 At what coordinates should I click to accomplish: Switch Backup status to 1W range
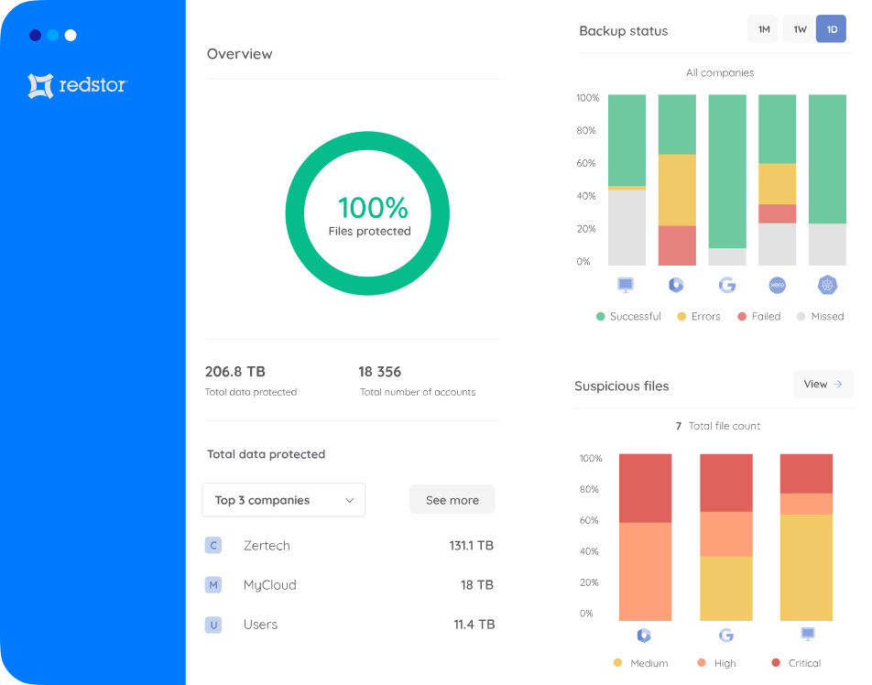click(x=799, y=29)
